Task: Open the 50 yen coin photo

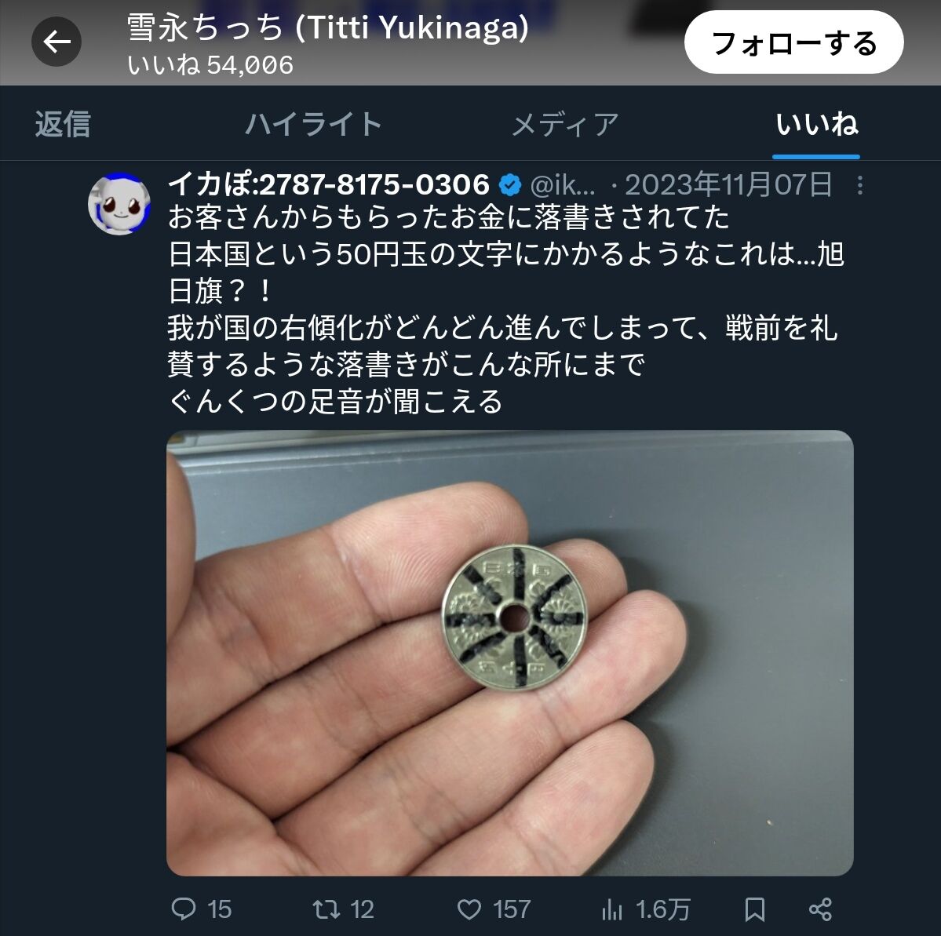Action: coord(509,653)
